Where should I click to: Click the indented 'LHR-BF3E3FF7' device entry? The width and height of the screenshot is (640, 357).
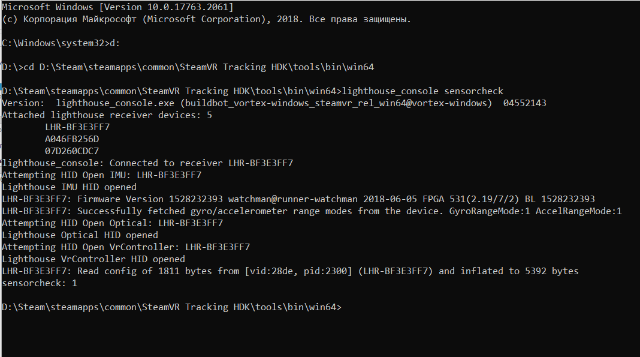tap(77, 127)
